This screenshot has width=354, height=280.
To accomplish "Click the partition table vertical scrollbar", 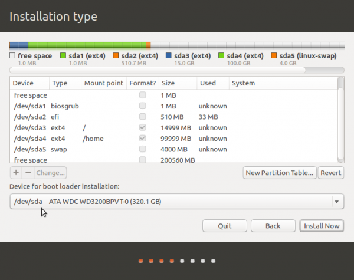I will tap(340, 118).
